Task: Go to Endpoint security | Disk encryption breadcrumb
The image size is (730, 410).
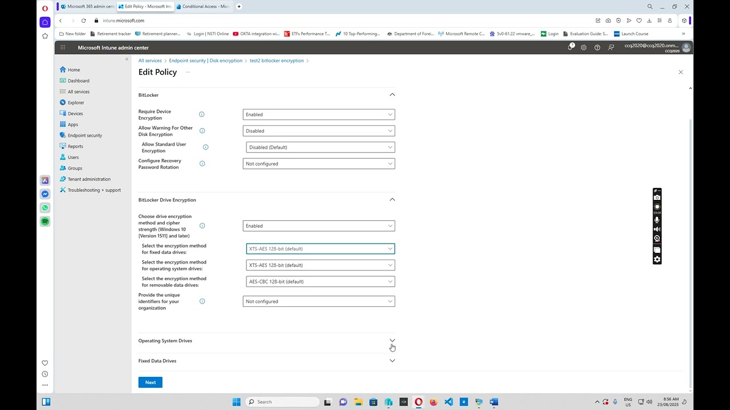Action: (x=205, y=60)
